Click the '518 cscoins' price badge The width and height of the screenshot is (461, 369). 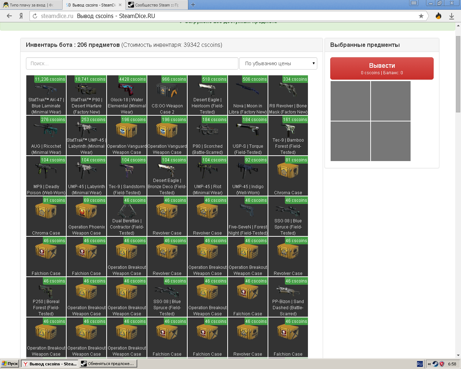(214, 79)
